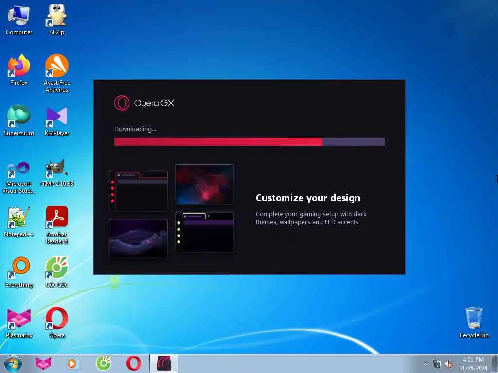The image size is (498, 373).
Task: Select the ALZip desktop shortcut
Action: pos(56,19)
